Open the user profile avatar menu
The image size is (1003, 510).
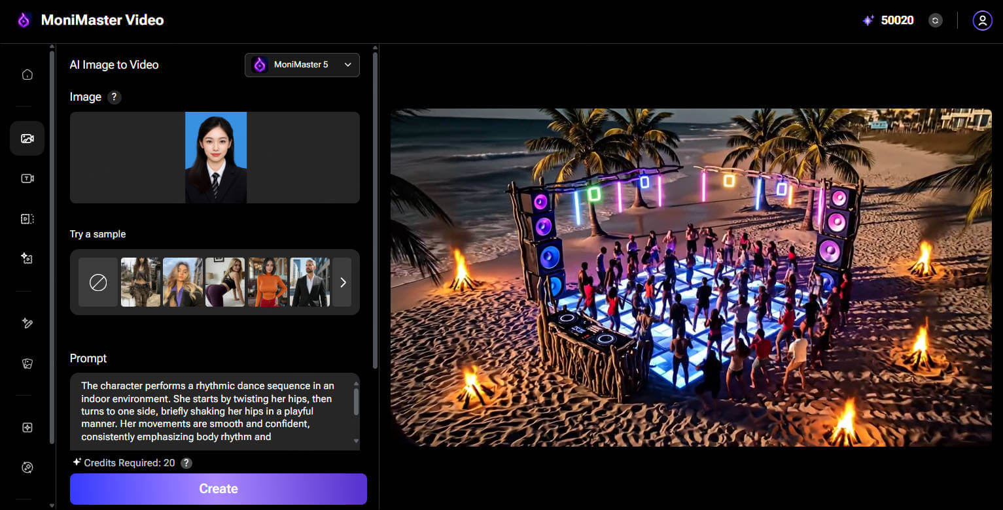982,20
